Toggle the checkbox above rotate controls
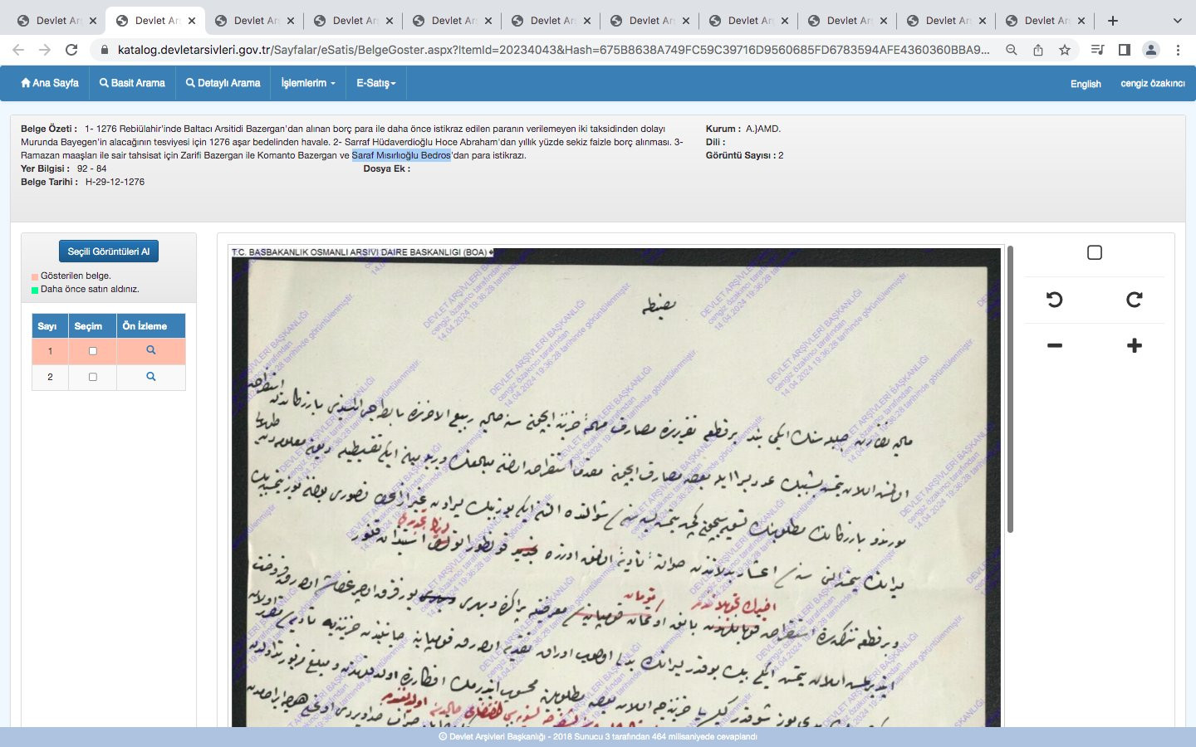This screenshot has width=1196, height=747. point(1094,252)
